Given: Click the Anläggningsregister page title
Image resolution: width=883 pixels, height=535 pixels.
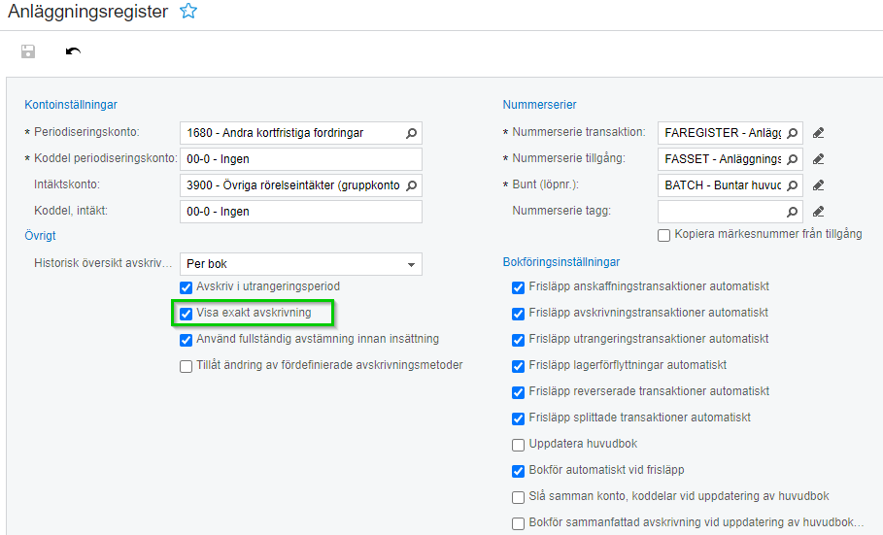Looking at the screenshot, I should coord(87,12).
